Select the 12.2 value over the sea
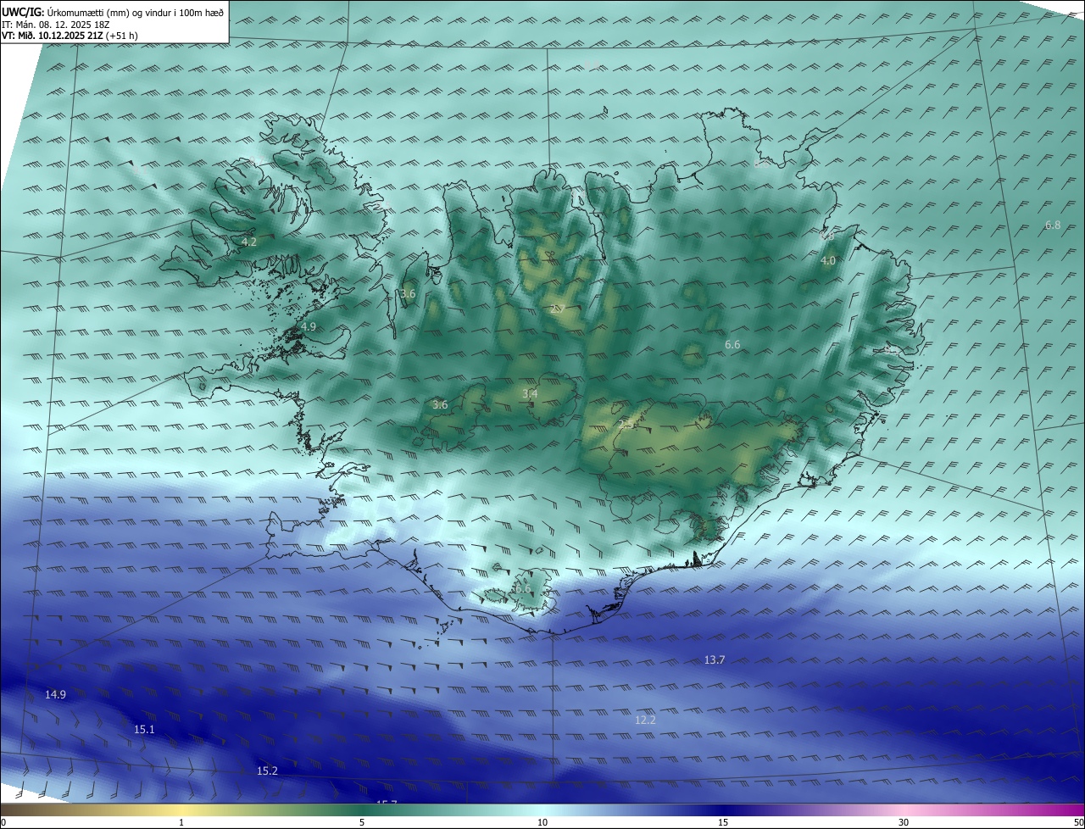 coord(645,720)
